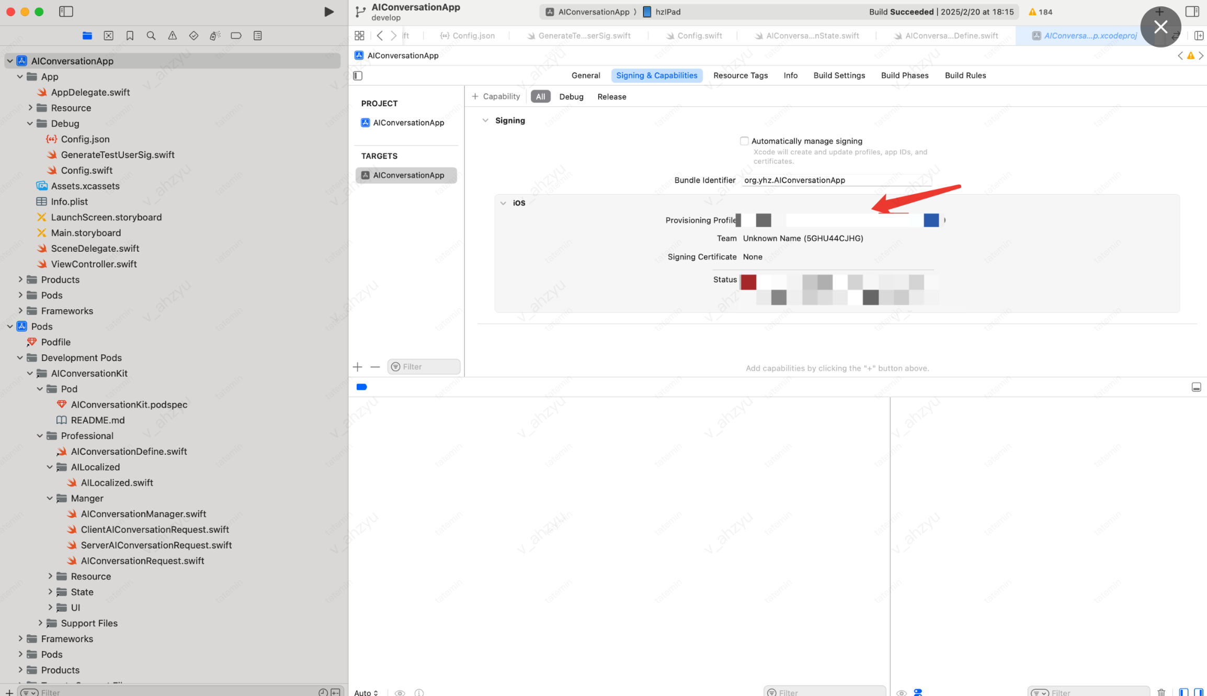Switch to the Build Phases tab
1207x696 pixels.
click(905, 75)
